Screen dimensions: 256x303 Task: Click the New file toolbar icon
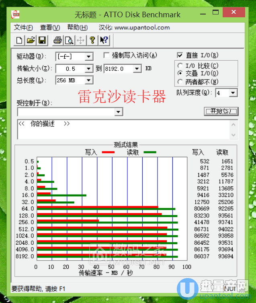[x=19, y=40]
